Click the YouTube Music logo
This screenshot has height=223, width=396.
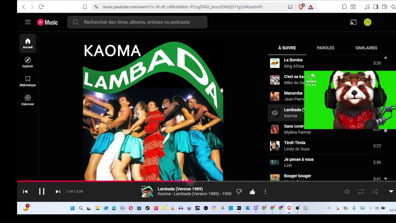coord(47,22)
